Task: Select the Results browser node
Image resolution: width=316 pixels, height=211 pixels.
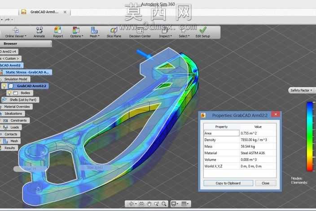Action: (x=9, y=148)
